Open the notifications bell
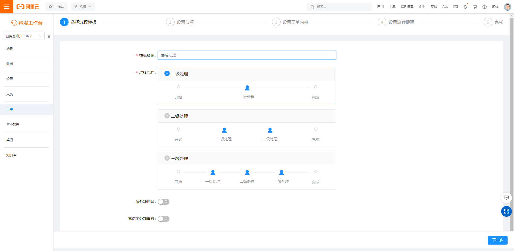The image size is (514, 251). click(465, 7)
